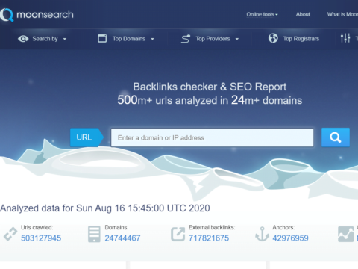Go to the About page
Viewport: 358px width, 269px height.
point(303,14)
